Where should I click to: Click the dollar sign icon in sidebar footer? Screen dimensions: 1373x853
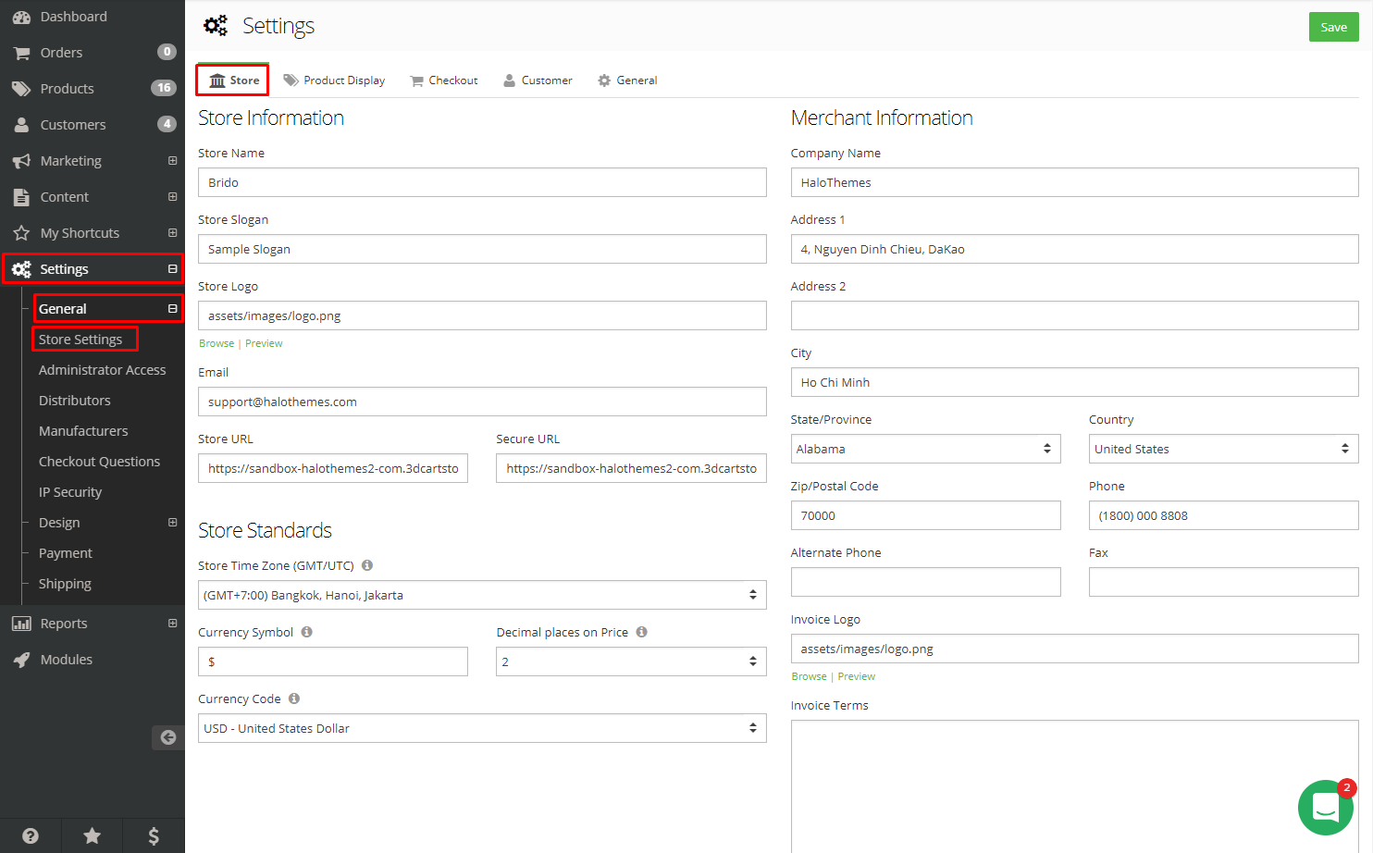(x=154, y=835)
